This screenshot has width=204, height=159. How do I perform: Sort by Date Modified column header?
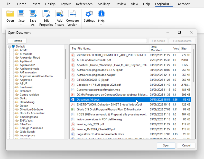click(160, 48)
